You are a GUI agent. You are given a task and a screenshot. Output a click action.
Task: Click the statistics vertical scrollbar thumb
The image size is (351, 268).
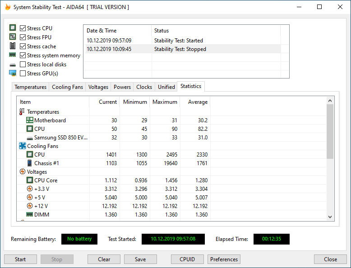(x=330, y=131)
